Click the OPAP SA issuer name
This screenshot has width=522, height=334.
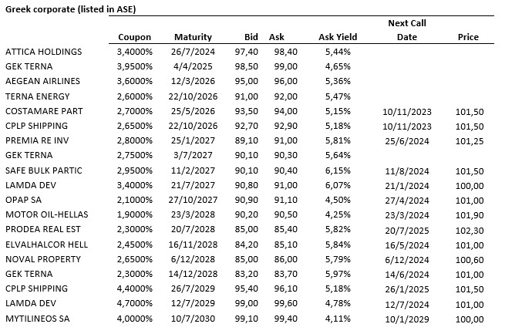click(25, 200)
